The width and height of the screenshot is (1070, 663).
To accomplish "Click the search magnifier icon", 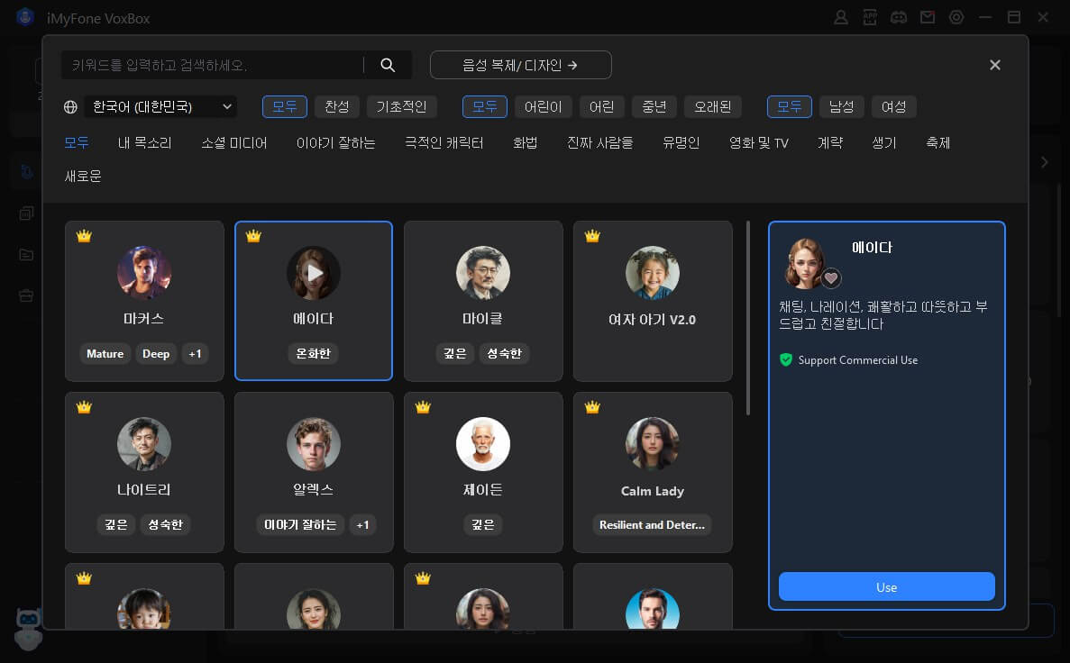I will 388,64.
